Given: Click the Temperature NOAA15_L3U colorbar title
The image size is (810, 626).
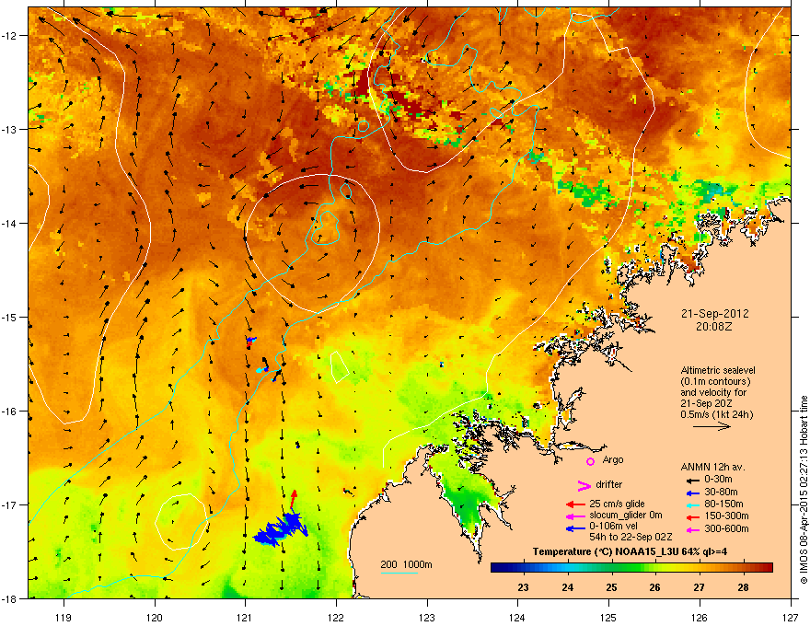Looking at the screenshot, I should click(631, 551).
